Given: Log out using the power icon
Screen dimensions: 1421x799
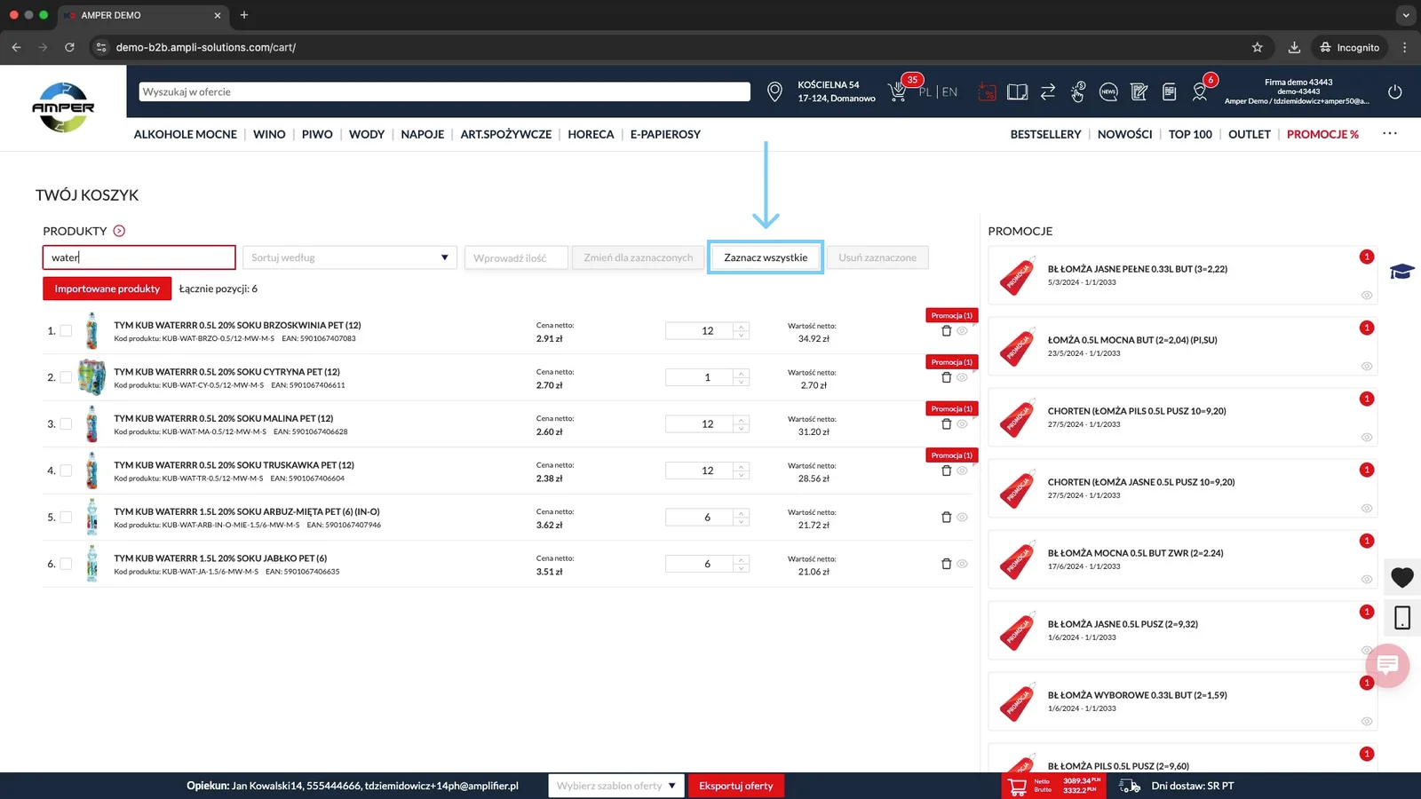Looking at the screenshot, I should pos(1394,91).
